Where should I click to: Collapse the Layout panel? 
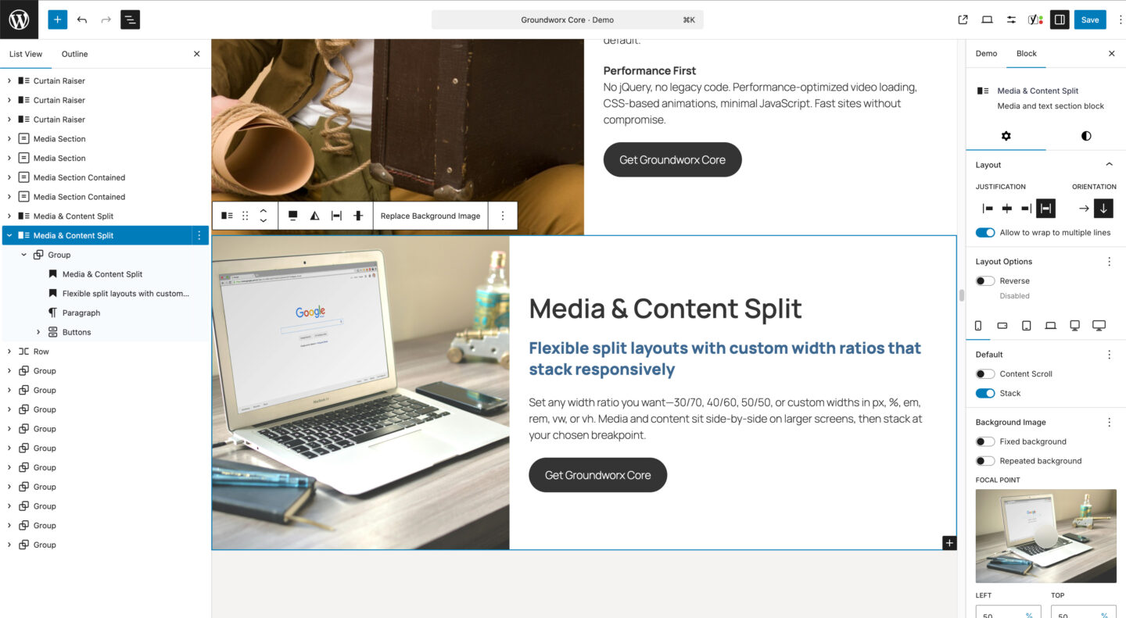pos(1108,165)
